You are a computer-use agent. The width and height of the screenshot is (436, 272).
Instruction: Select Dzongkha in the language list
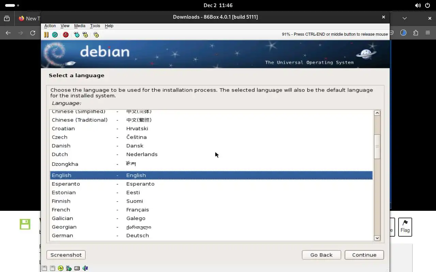point(211,164)
